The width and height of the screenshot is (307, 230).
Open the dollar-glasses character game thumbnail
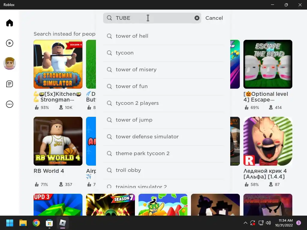pos(163,205)
